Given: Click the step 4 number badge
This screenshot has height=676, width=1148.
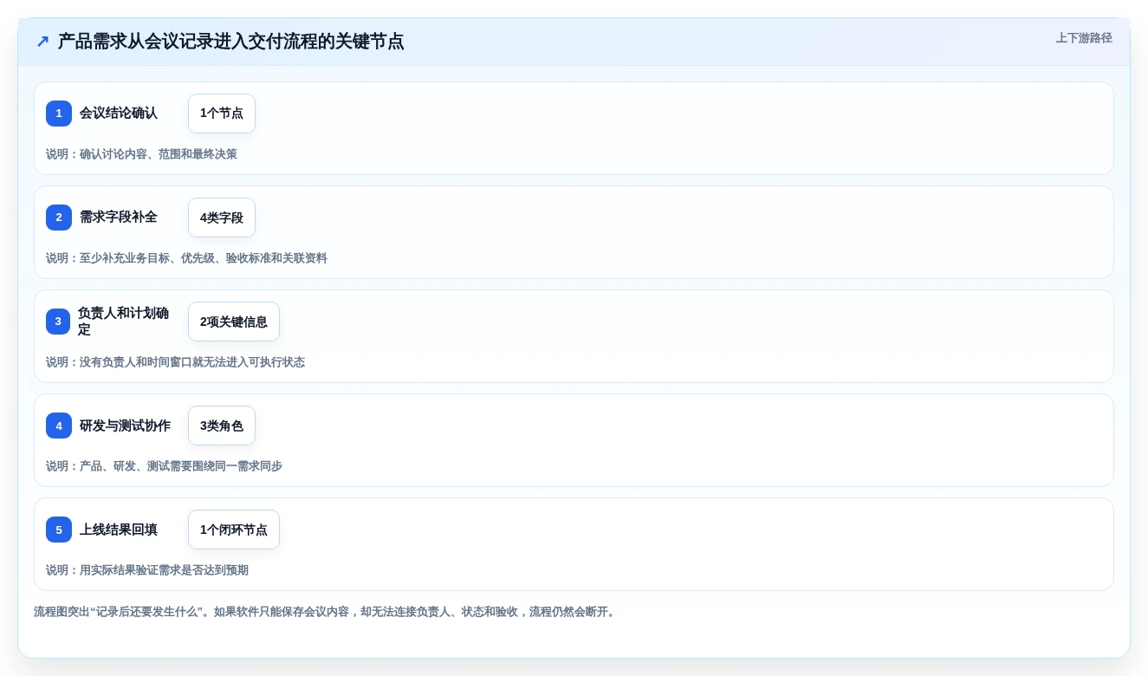Looking at the screenshot, I should [59, 426].
